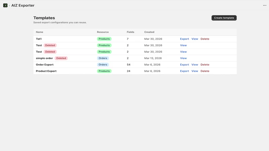The image size is (269, 151).
Task: Export the Order Export template
Action: click(184, 64)
